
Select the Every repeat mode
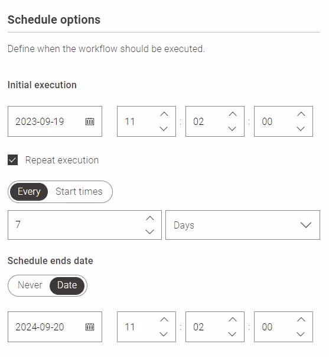29,192
